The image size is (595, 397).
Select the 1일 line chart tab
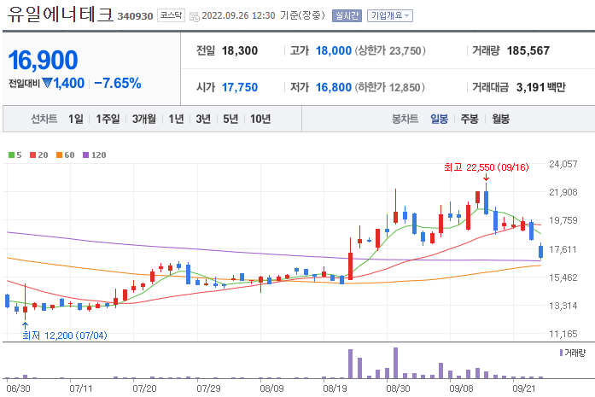click(x=75, y=120)
